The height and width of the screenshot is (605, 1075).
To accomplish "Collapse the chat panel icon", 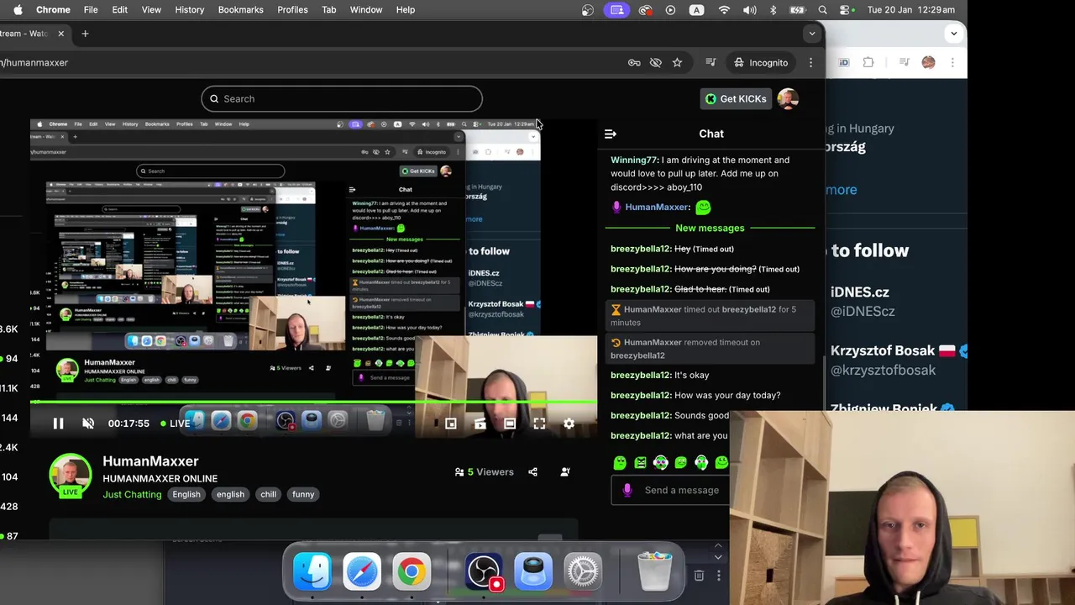I will [x=611, y=134].
